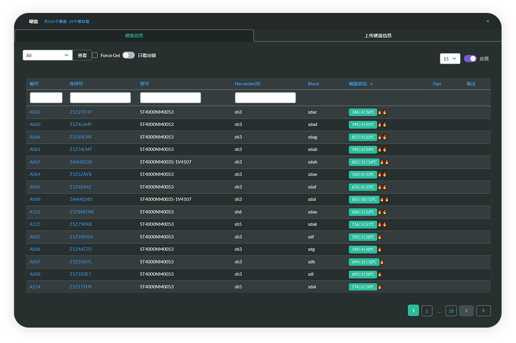Viewport: 516px width, 343px height.
Task: Click the flame icons in row A122
Action: [382, 212]
